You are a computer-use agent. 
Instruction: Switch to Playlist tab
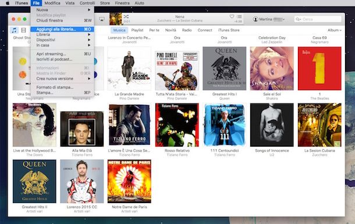tap(137, 30)
